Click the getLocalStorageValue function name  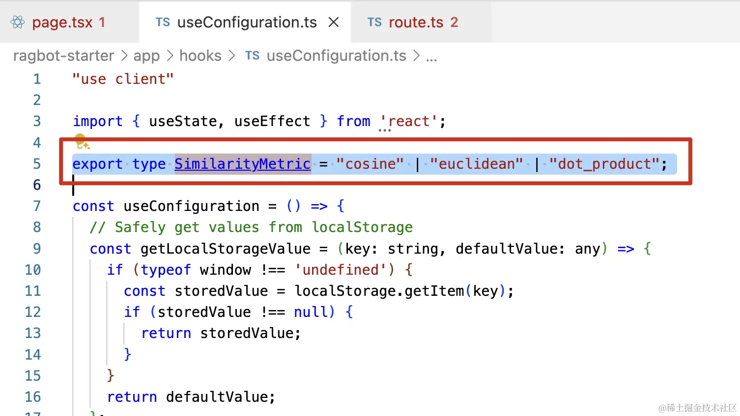pyautogui.click(x=226, y=249)
